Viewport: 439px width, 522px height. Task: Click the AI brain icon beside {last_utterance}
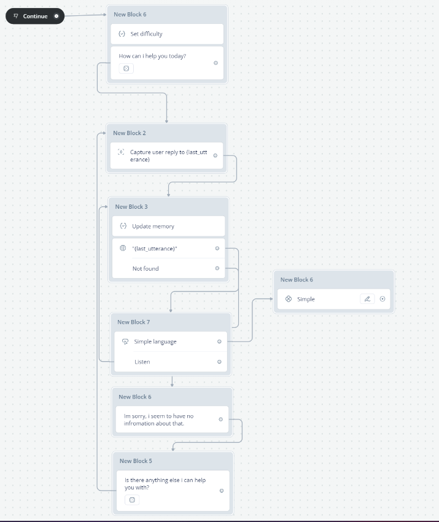pos(123,248)
